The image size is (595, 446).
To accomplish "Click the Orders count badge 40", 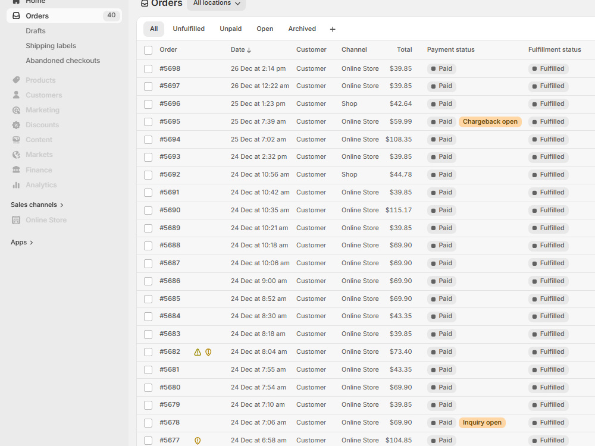I will click(x=111, y=15).
